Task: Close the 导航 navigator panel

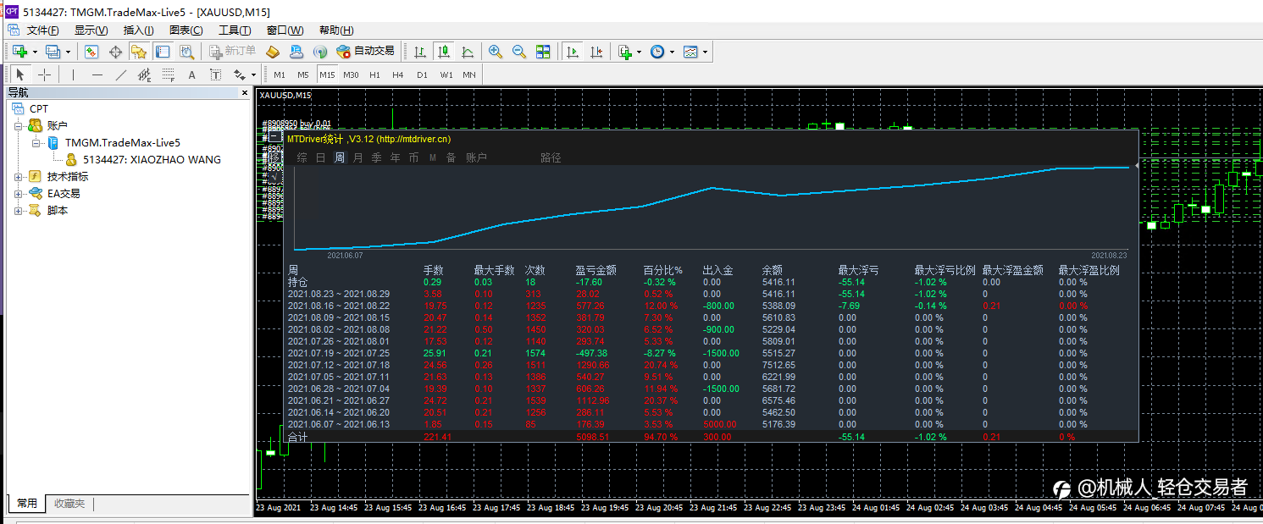Action: point(245,93)
